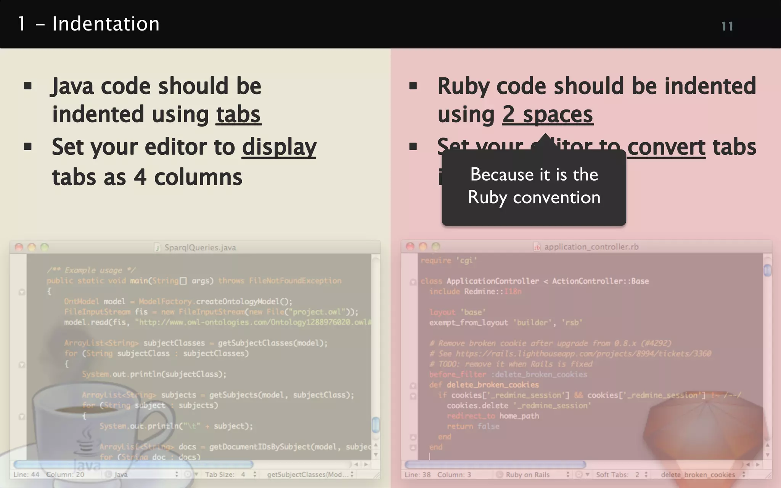Click the SparqlQueries.java file icon in title bar

[x=157, y=247]
